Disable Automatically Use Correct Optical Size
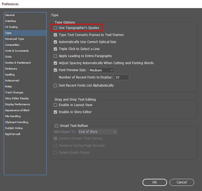 pos(55,42)
